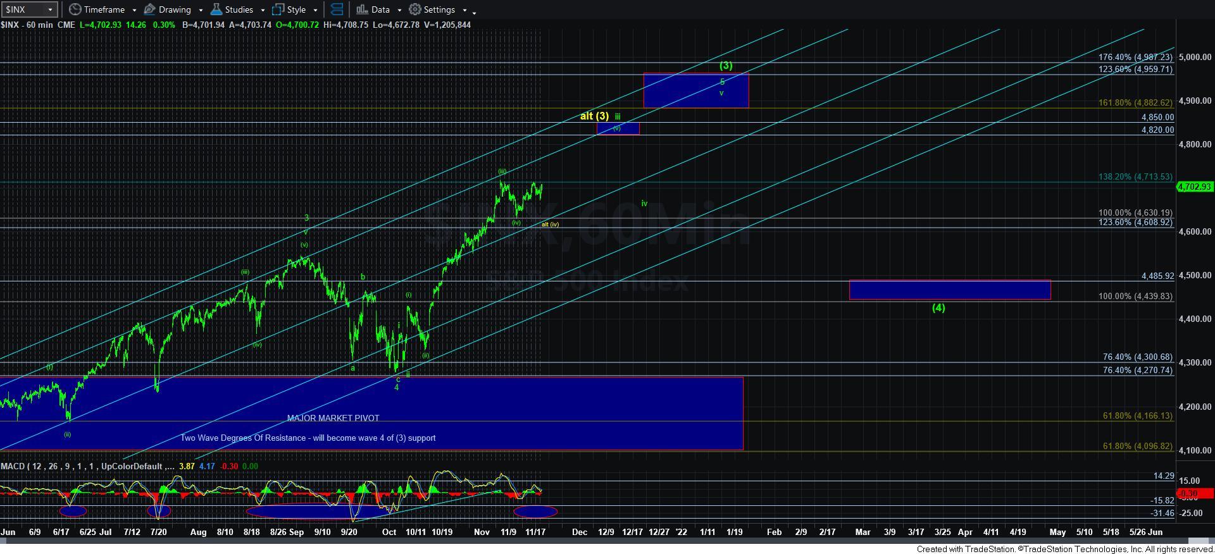Expand the Data dropdown arrow

tap(399, 10)
